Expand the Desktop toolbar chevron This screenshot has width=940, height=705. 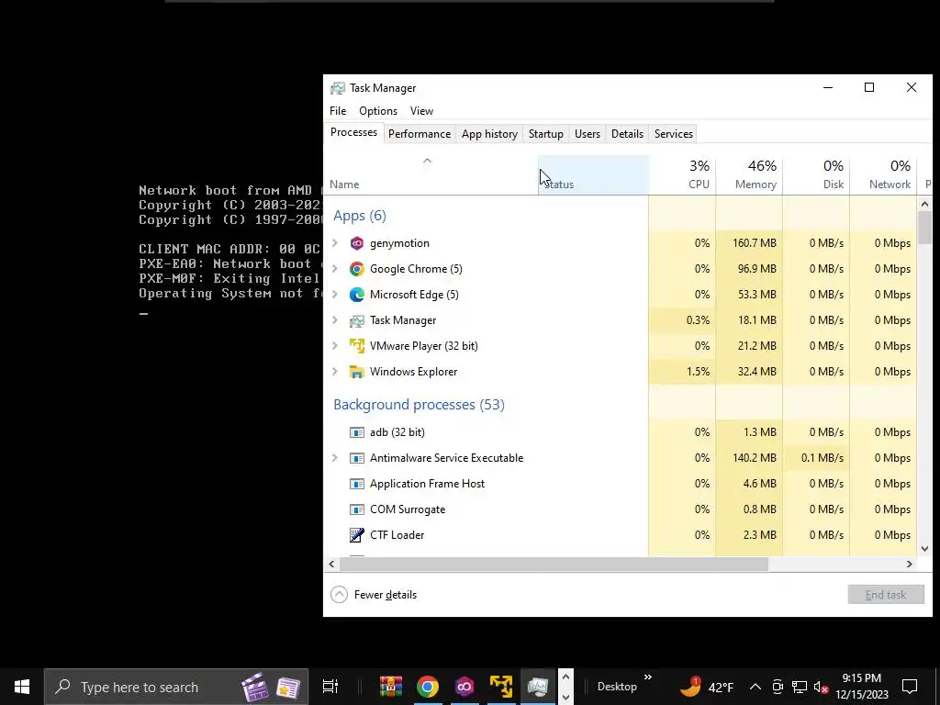[648, 677]
